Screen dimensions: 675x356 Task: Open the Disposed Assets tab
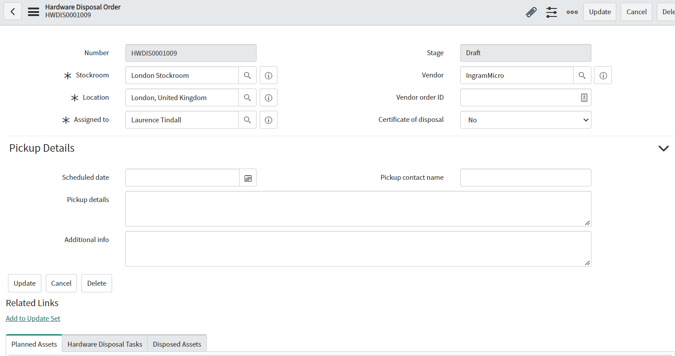tap(177, 344)
